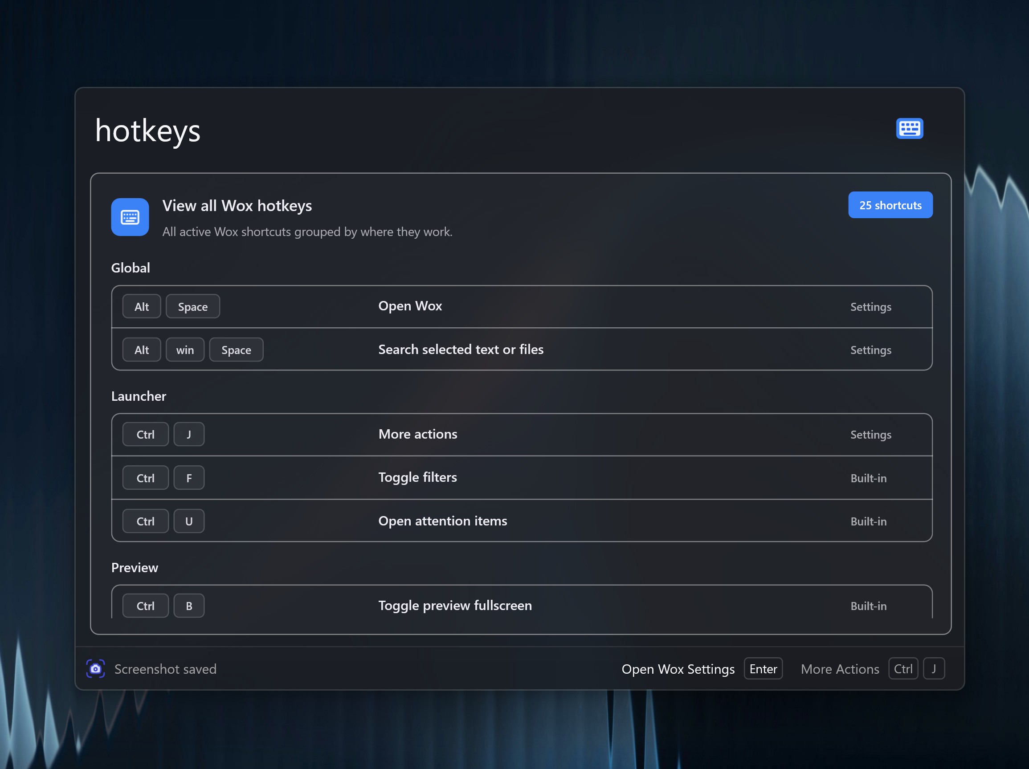This screenshot has height=769, width=1029.
Task: Click the Ctrl key in Open attention items row
Action: (146, 521)
